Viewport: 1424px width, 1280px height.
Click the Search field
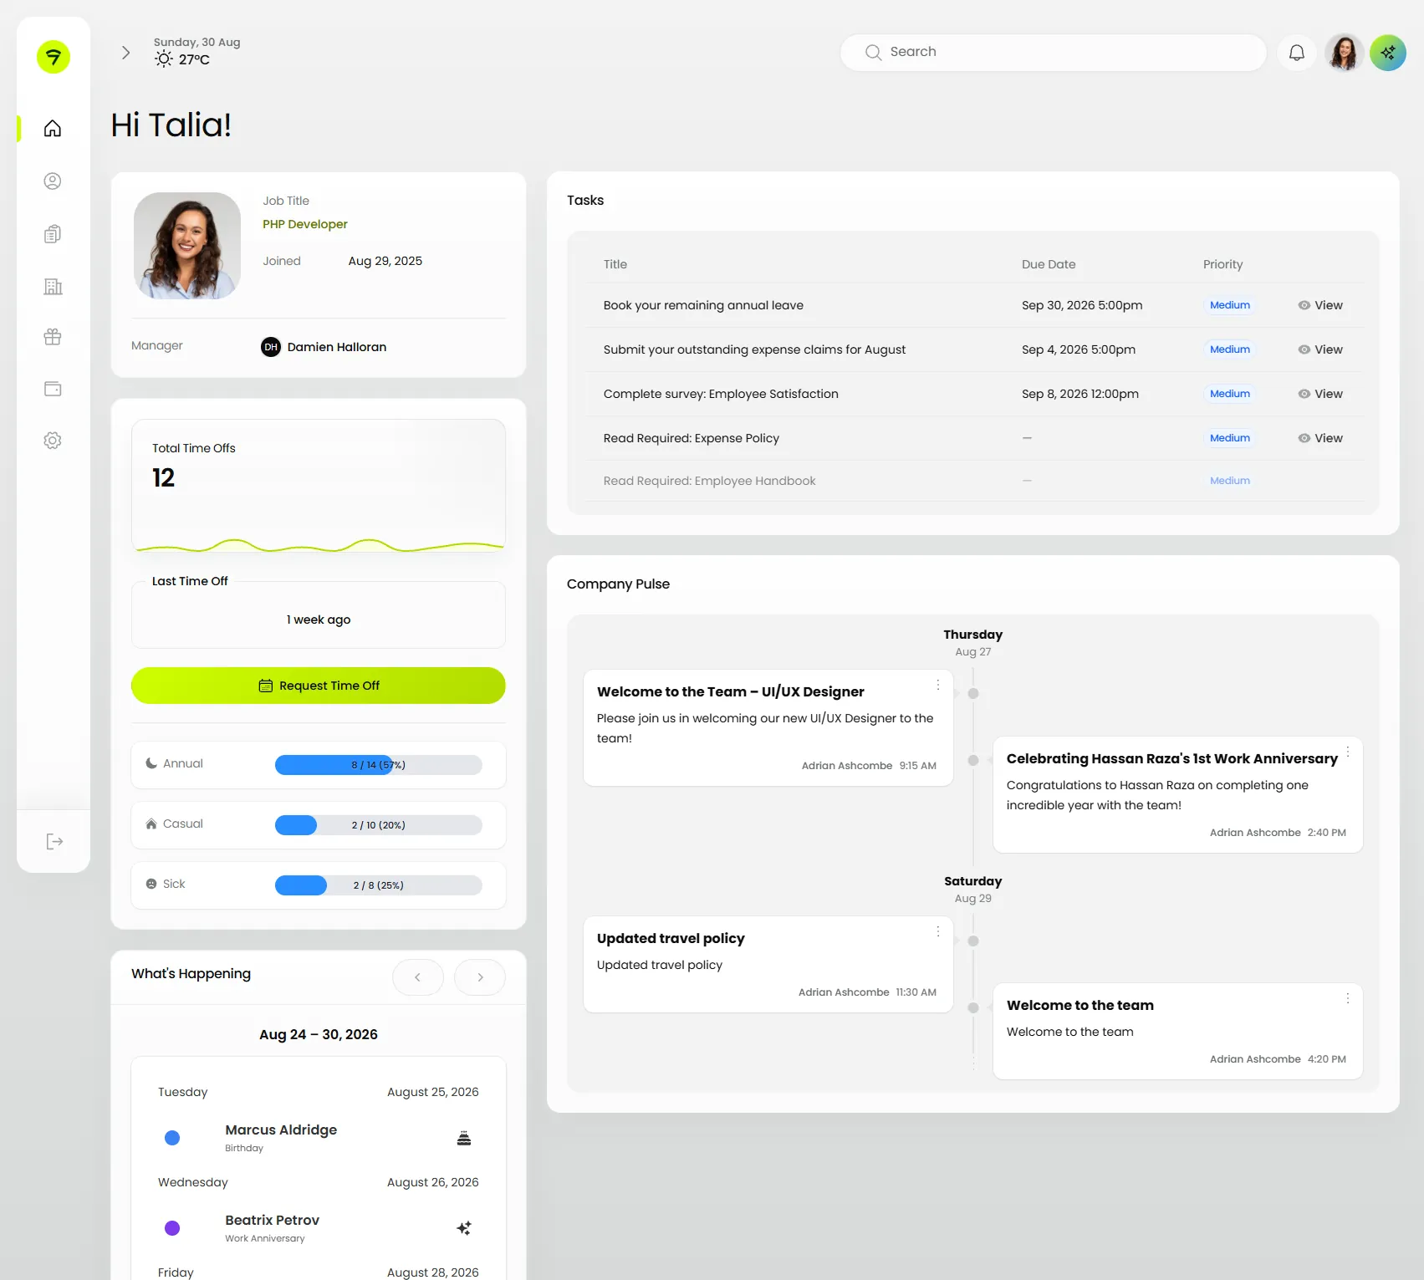pyautogui.click(x=1054, y=53)
